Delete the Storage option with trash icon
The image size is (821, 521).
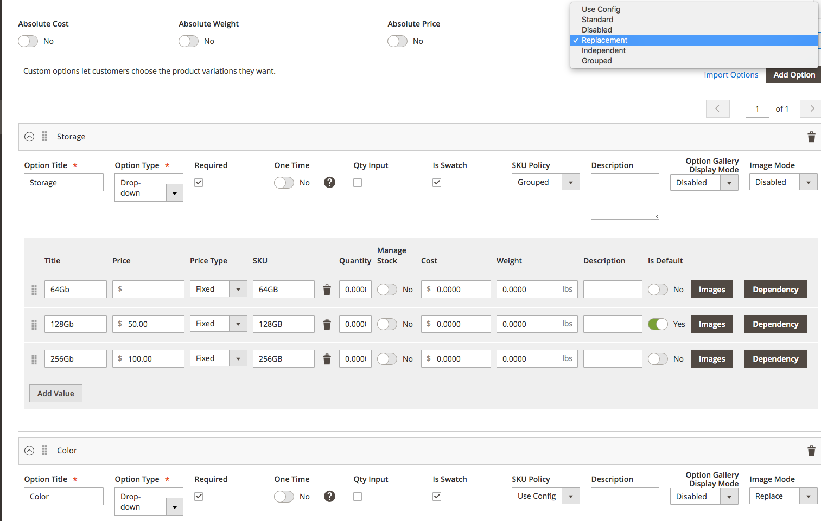pyautogui.click(x=811, y=137)
